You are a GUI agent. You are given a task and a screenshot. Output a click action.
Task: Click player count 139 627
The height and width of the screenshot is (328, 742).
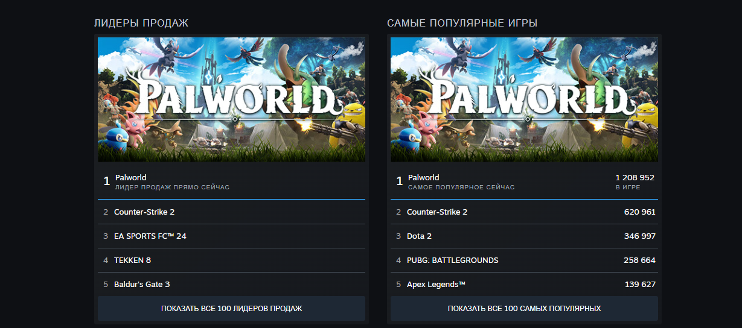pos(640,284)
